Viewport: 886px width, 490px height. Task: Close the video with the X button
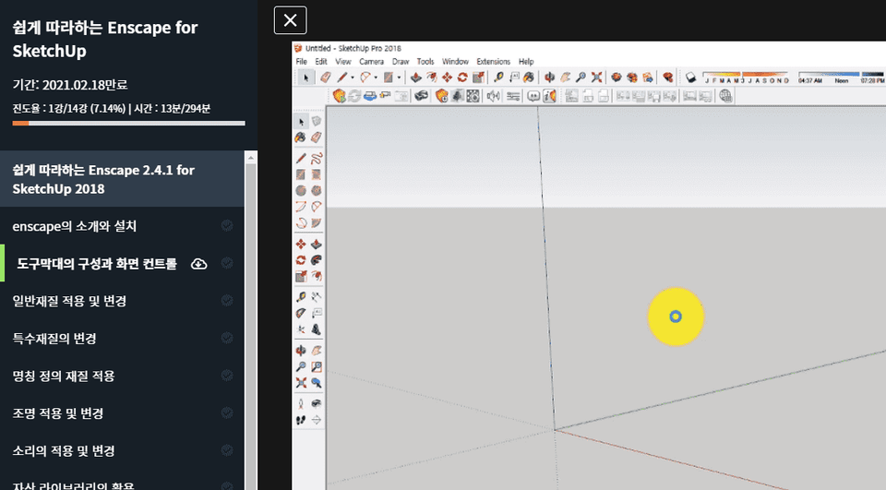(291, 20)
